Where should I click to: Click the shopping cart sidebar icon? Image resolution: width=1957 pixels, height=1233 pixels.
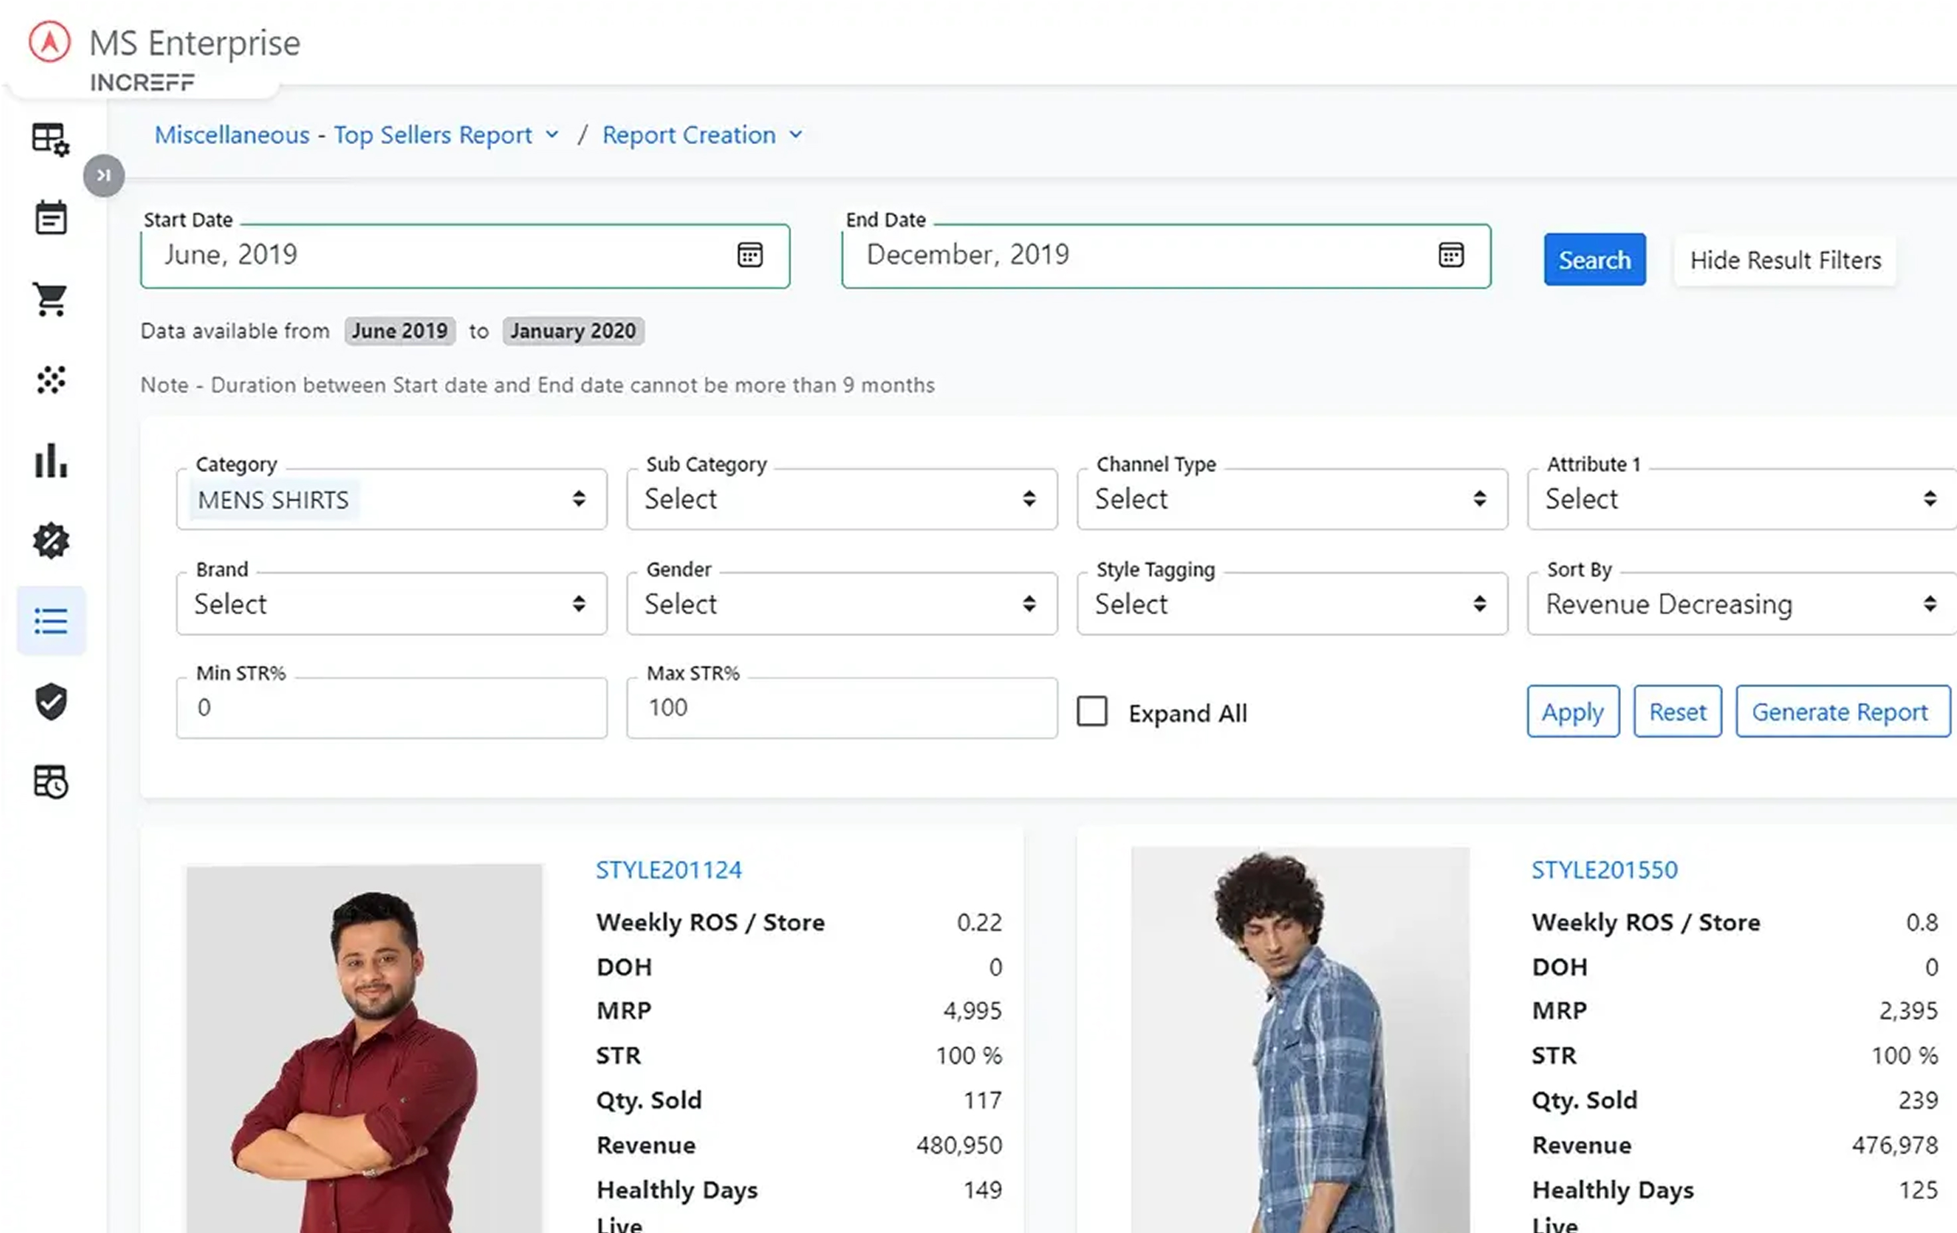click(x=50, y=299)
